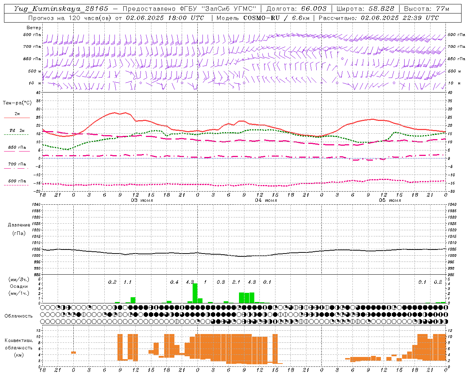
Task: Click the Рассчитано: 02.06.2025 22:39 UTC timestamp
Action: (x=379, y=18)
